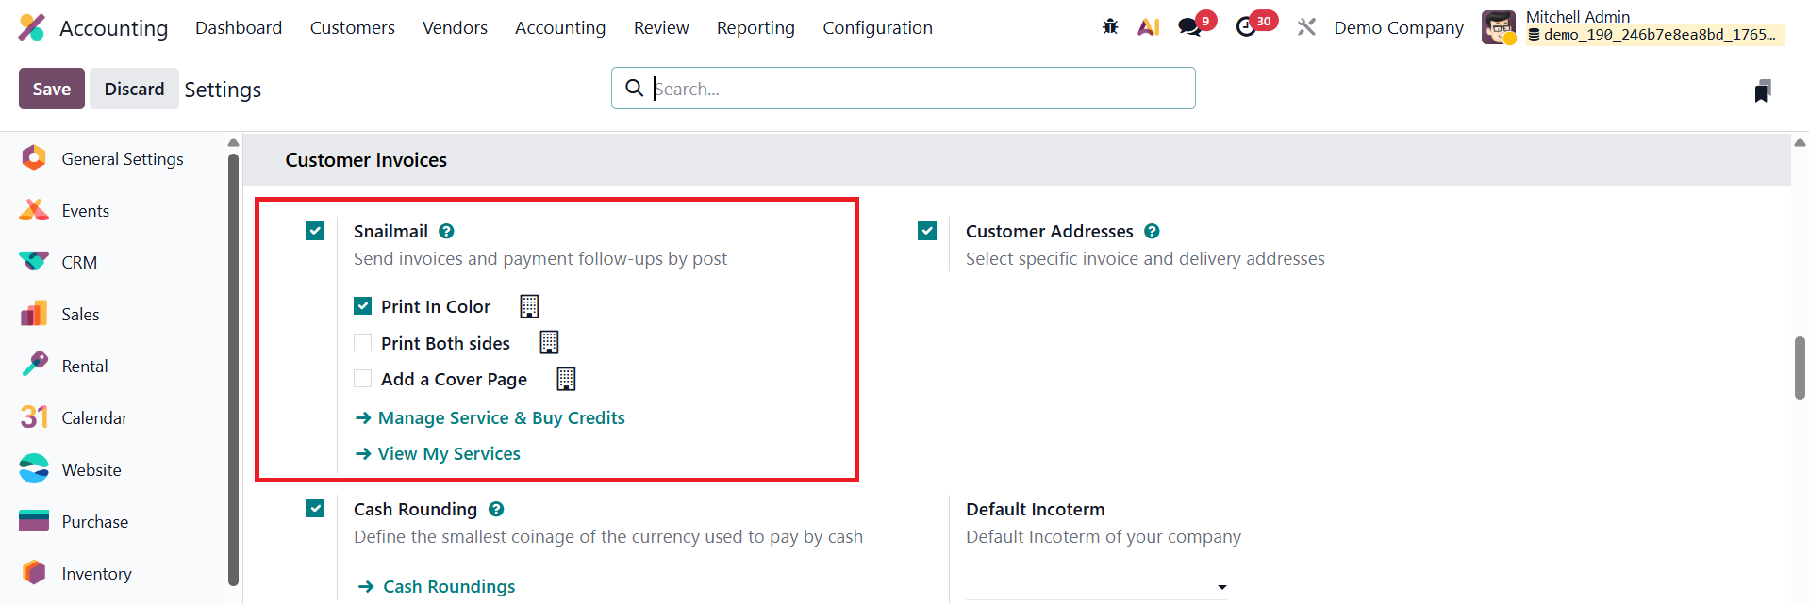
Task: Open the Configuration menu
Action: click(x=877, y=28)
